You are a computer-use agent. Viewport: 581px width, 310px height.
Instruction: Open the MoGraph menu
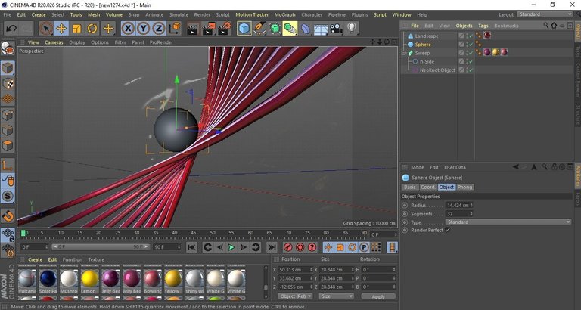284,15
